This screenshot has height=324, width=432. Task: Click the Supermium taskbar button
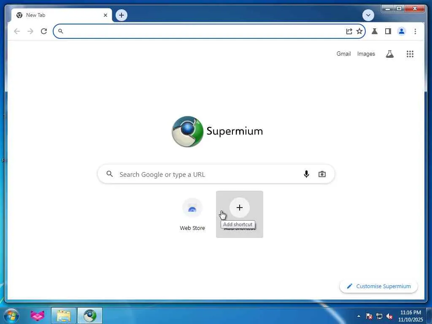coord(90,316)
